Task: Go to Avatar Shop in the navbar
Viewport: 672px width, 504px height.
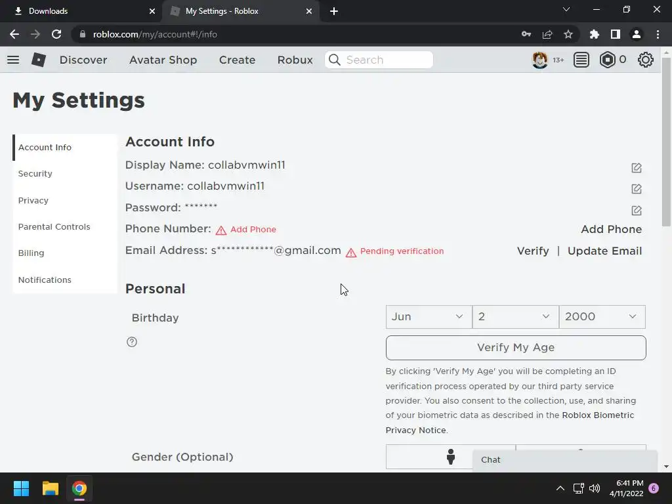Action: 163,60
